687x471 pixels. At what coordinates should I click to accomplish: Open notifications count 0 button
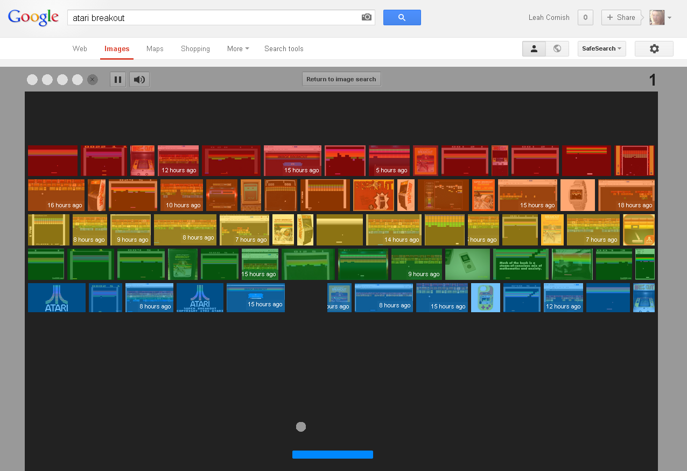click(585, 17)
